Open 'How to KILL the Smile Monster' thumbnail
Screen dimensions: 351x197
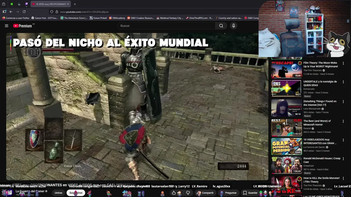tap(286, 184)
